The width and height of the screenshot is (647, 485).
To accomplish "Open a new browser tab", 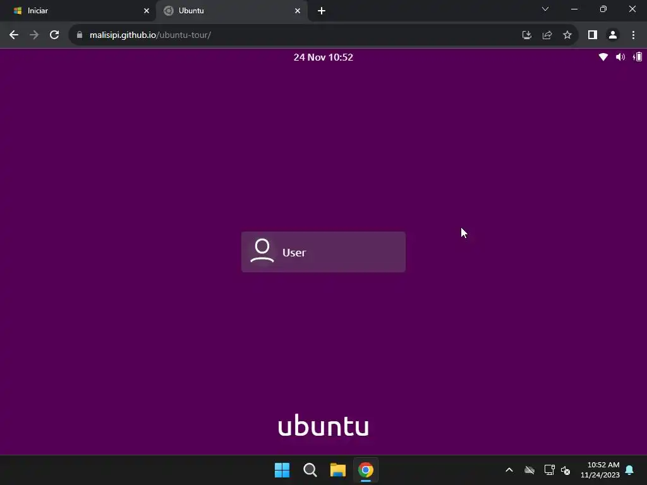I will 322,11.
